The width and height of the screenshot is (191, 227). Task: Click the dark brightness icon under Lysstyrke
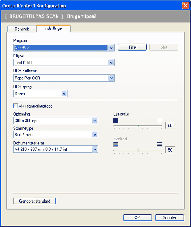coord(116,121)
